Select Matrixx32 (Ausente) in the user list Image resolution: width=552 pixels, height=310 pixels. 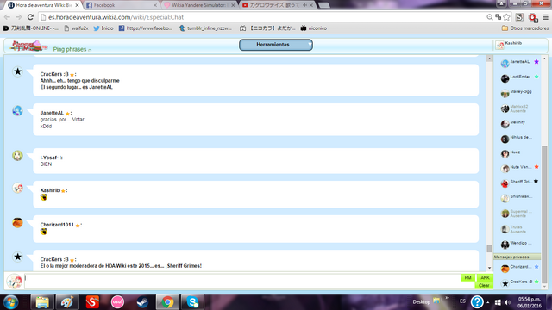coord(519,108)
